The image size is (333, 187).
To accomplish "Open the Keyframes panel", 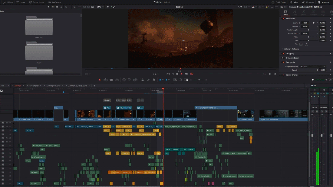I will (x=54, y=2).
